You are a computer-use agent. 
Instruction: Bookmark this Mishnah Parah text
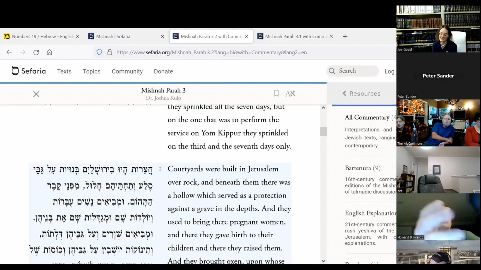point(276,93)
